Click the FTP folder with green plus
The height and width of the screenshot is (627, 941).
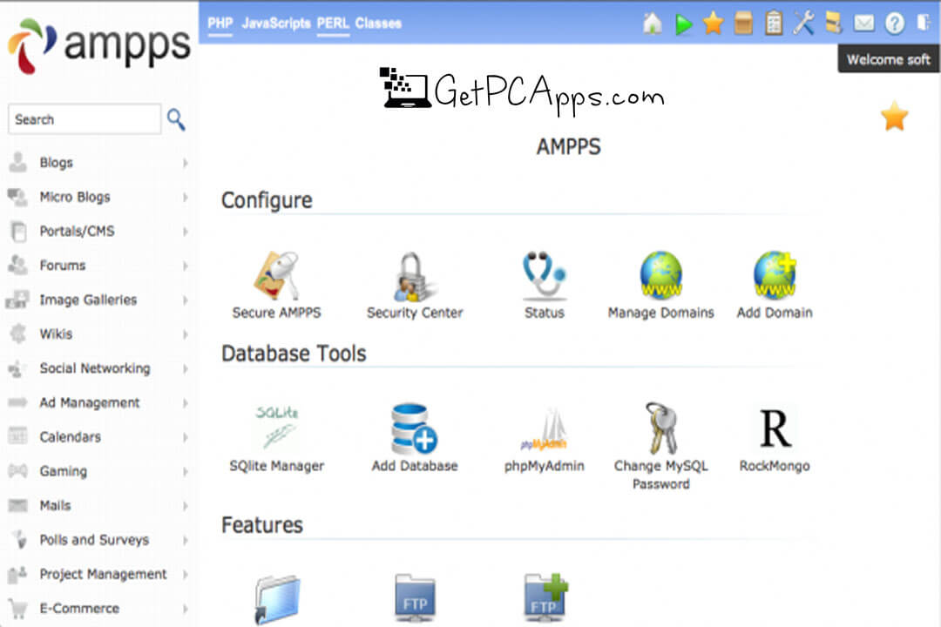545,597
